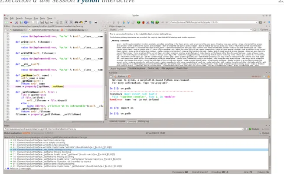Click the Save file floppy icon
This screenshot has width=284, height=175.
42,22
